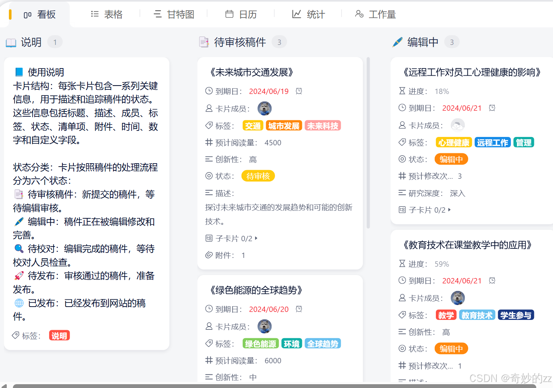Click the rocket icon beside 待发布
553x388 pixels.
[x=19, y=275]
